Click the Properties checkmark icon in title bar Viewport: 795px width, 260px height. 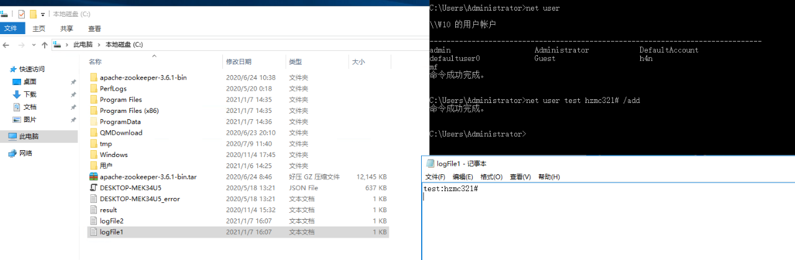[x=22, y=14]
